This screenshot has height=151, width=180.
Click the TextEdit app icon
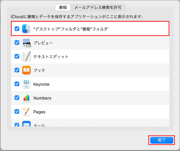(26, 56)
